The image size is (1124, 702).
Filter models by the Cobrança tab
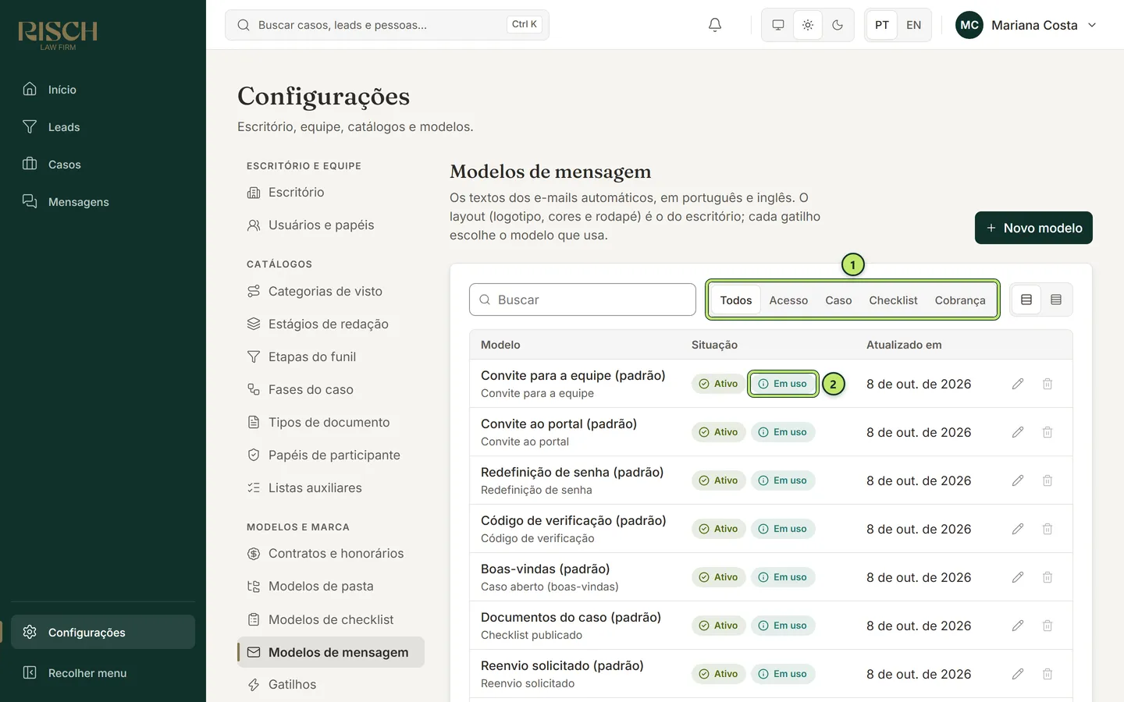(960, 300)
